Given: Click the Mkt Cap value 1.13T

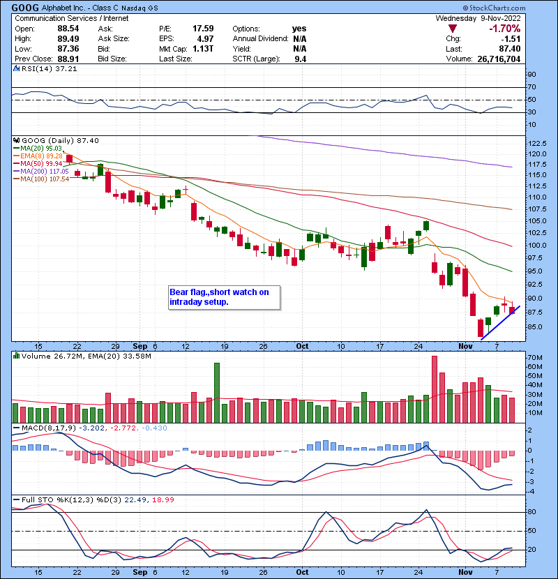Looking at the screenshot, I should click(x=203, y=49).
